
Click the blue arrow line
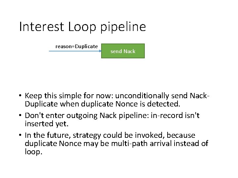73,51
